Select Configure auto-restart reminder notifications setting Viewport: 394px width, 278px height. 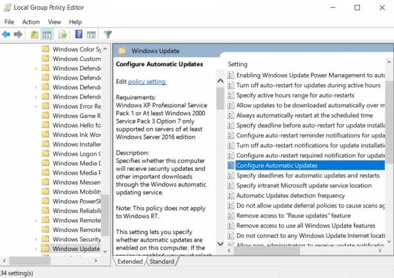click(311, 135)
